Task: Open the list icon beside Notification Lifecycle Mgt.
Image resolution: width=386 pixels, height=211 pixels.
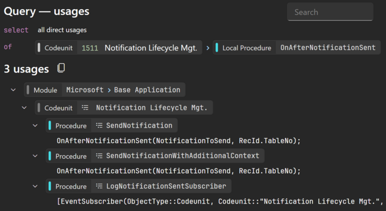Action: click(x=85, y=108)
